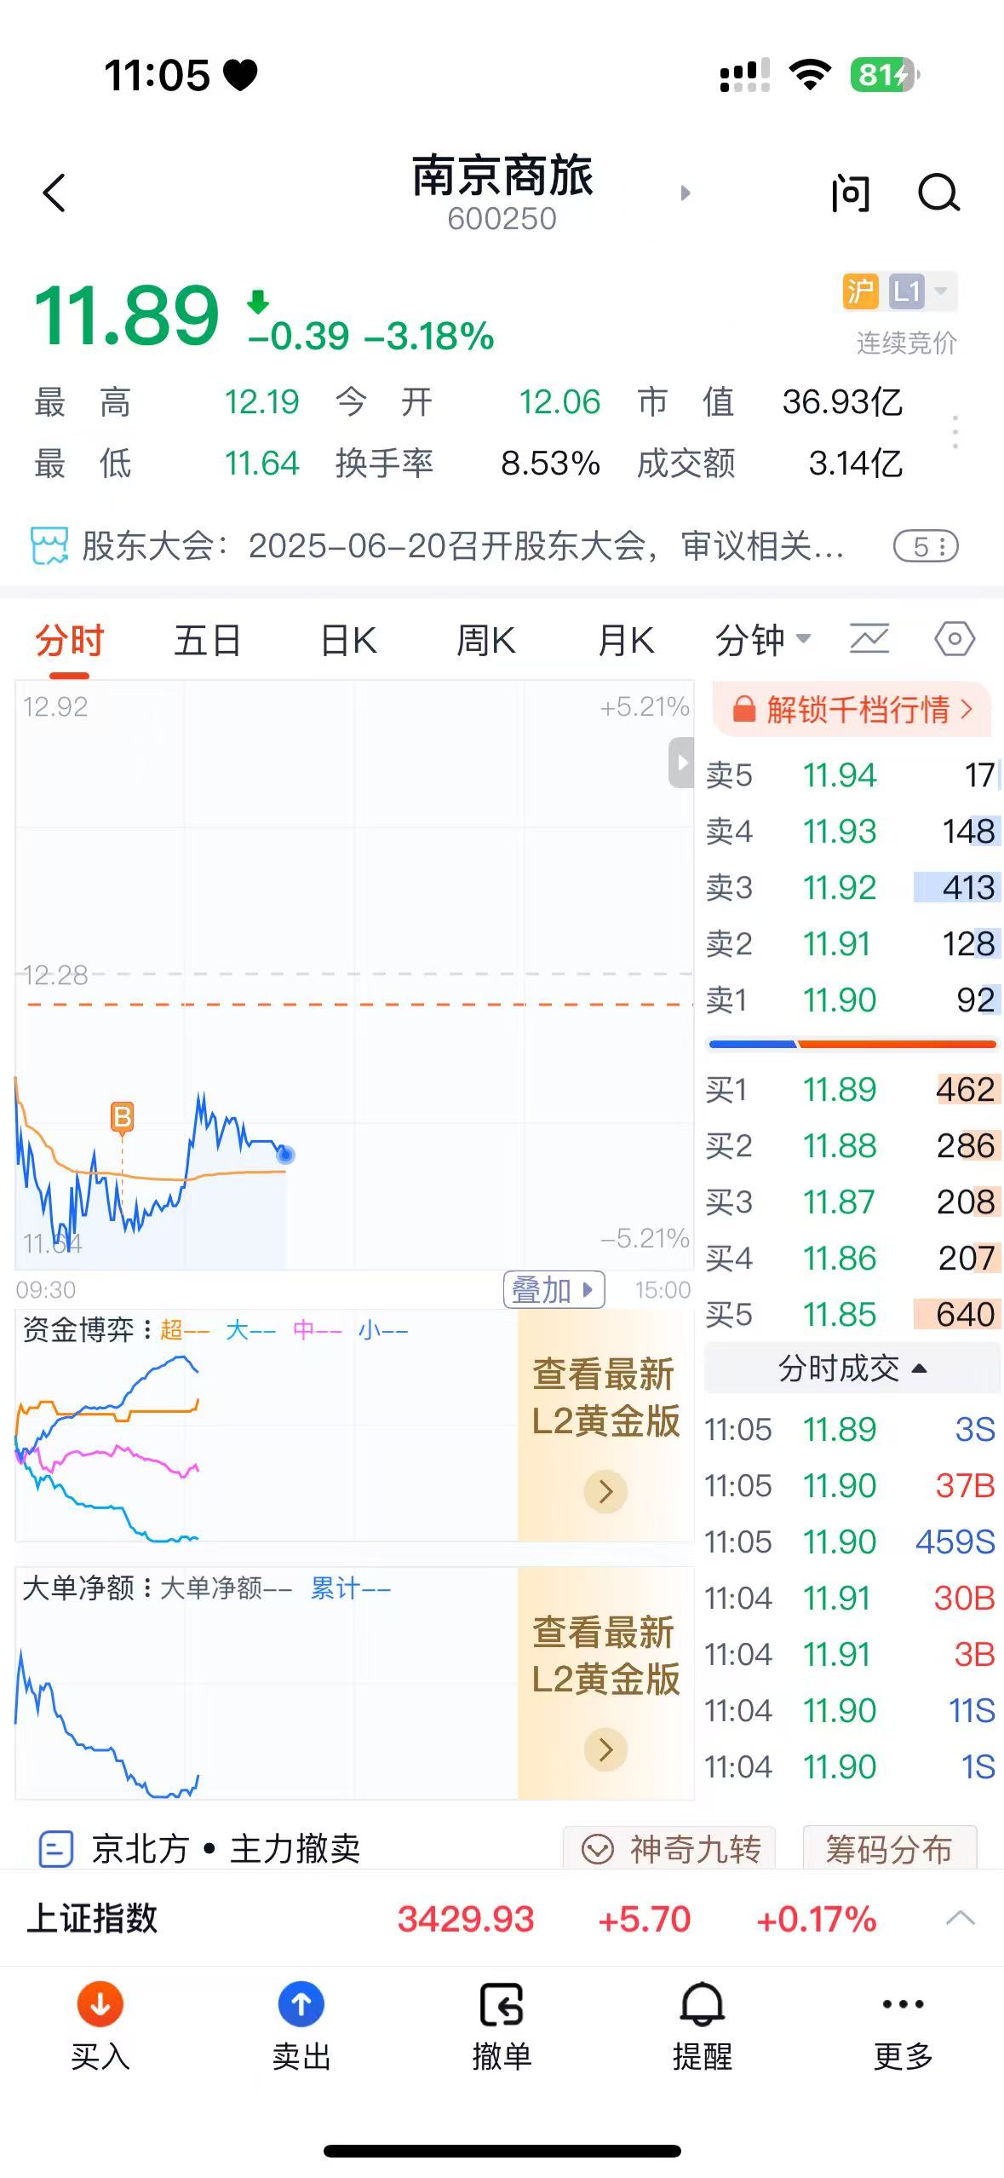Tap the 30B trade record row
The image size is (1004, 2178).
click(850, 1599)
